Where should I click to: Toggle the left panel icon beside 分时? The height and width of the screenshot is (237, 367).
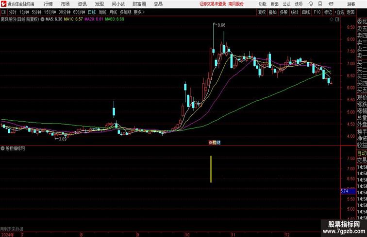click(x=3, y=12)
